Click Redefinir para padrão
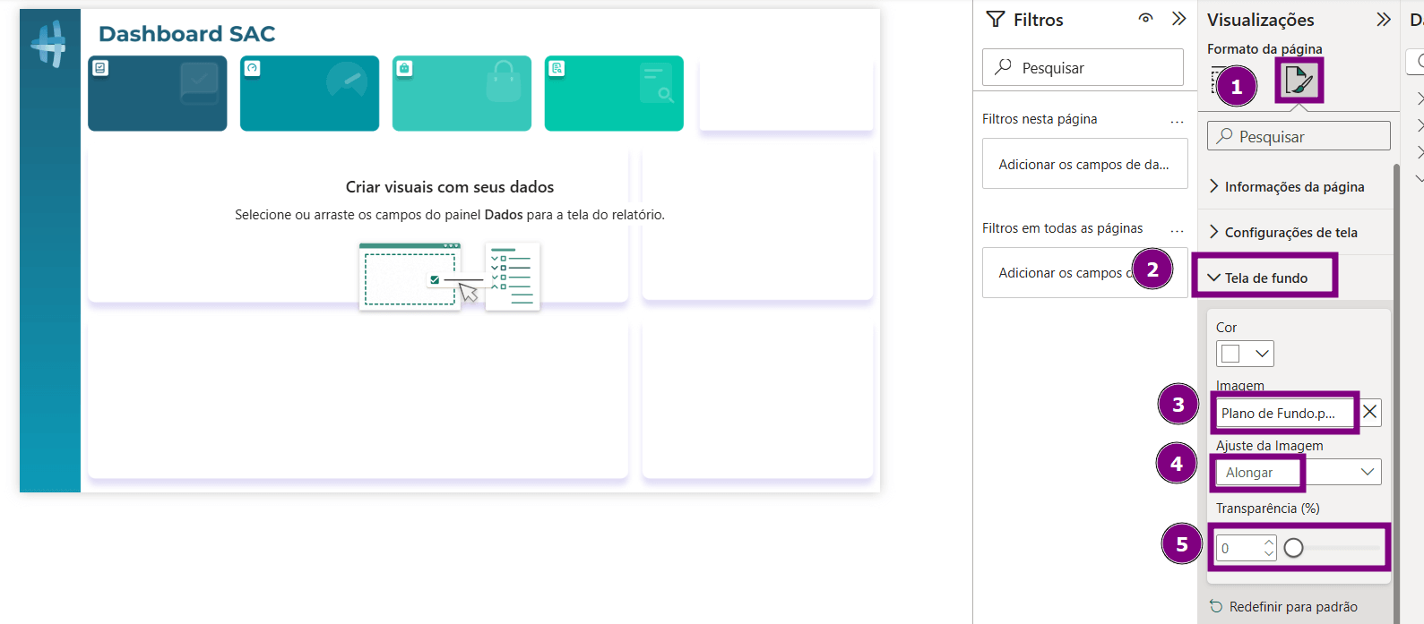Viewport: 1424px width, 624px height. point(1283,607)
